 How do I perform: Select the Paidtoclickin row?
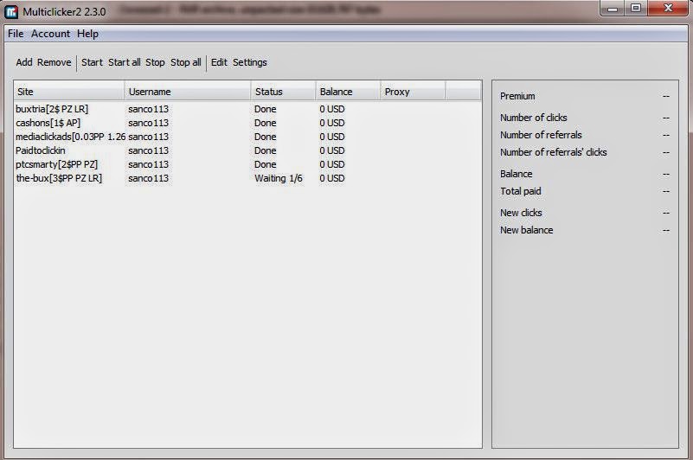(247, 150)
